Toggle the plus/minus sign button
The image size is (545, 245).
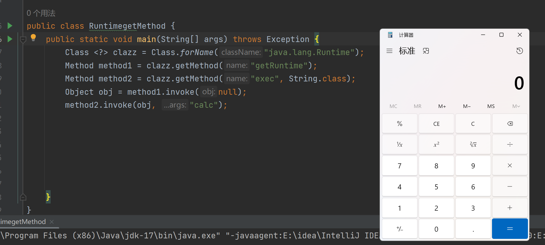coord(400,229)
